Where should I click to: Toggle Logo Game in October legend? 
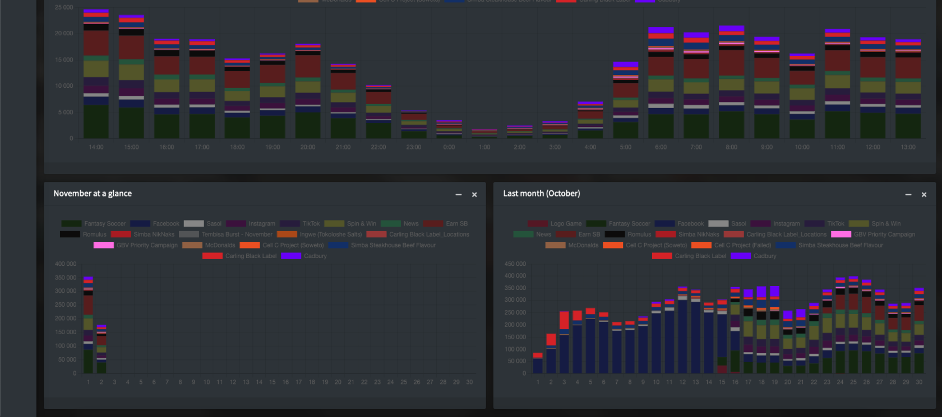click(x=555, y=223)
